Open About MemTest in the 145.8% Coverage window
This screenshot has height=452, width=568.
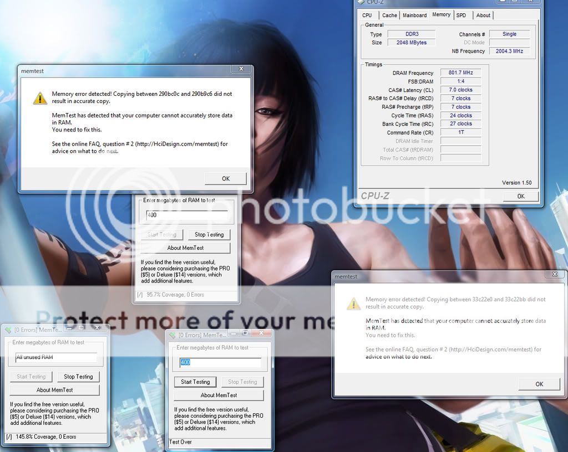coord(55,390)
